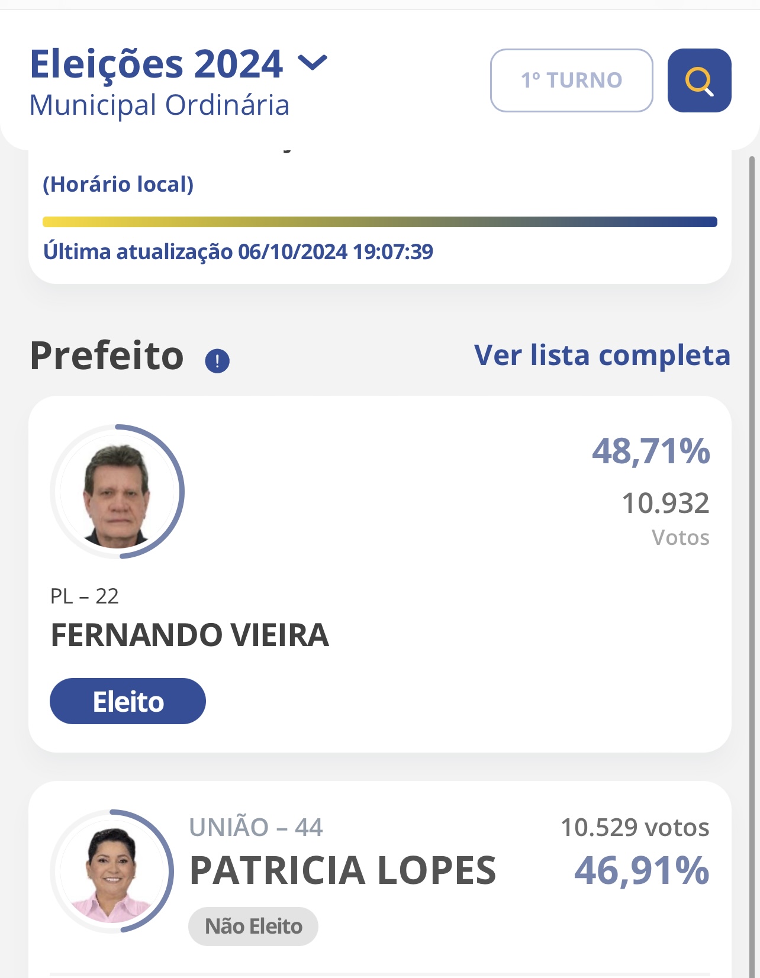Select the FERNANDO VIEIRA candidate name
This screenshot has width=760, height=978.
189,635
